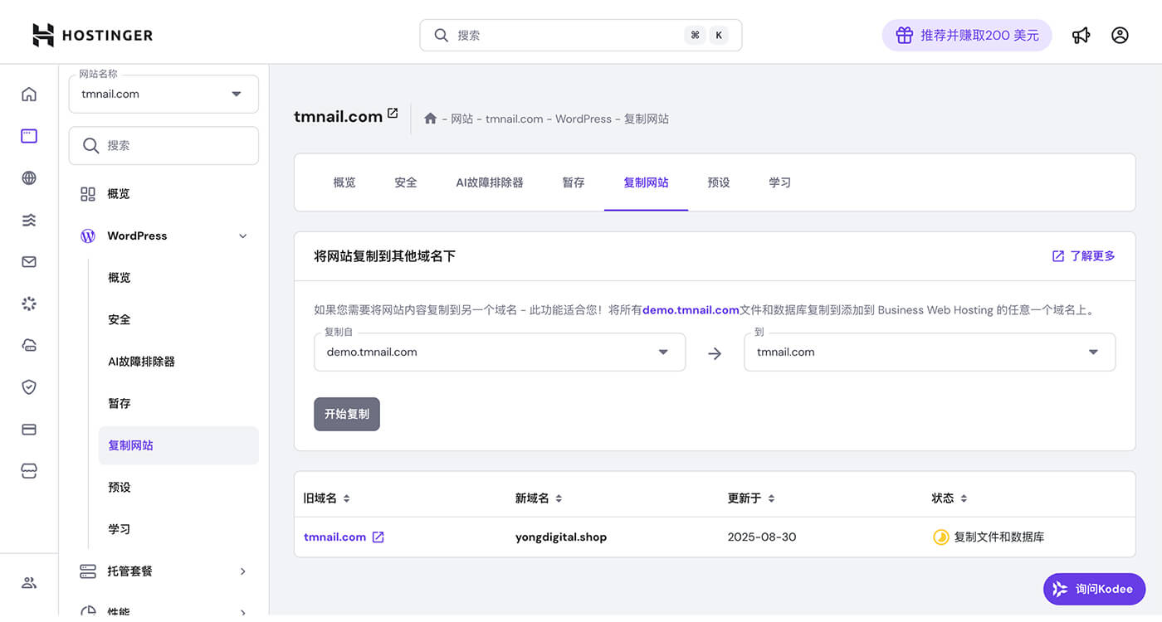Open the 询问Kodee chat button
The width and height of the screenshot is (1162, 622).
tap(1095, 589)
